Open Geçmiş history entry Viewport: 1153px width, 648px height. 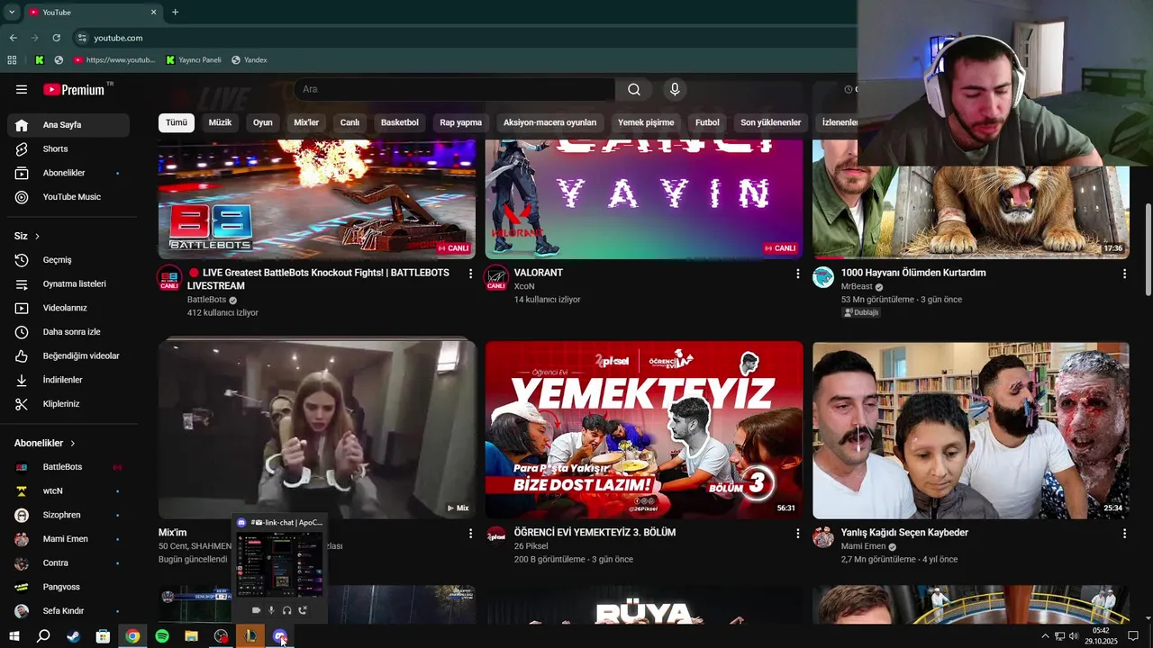pyautogui.click(x=68, y=260)
